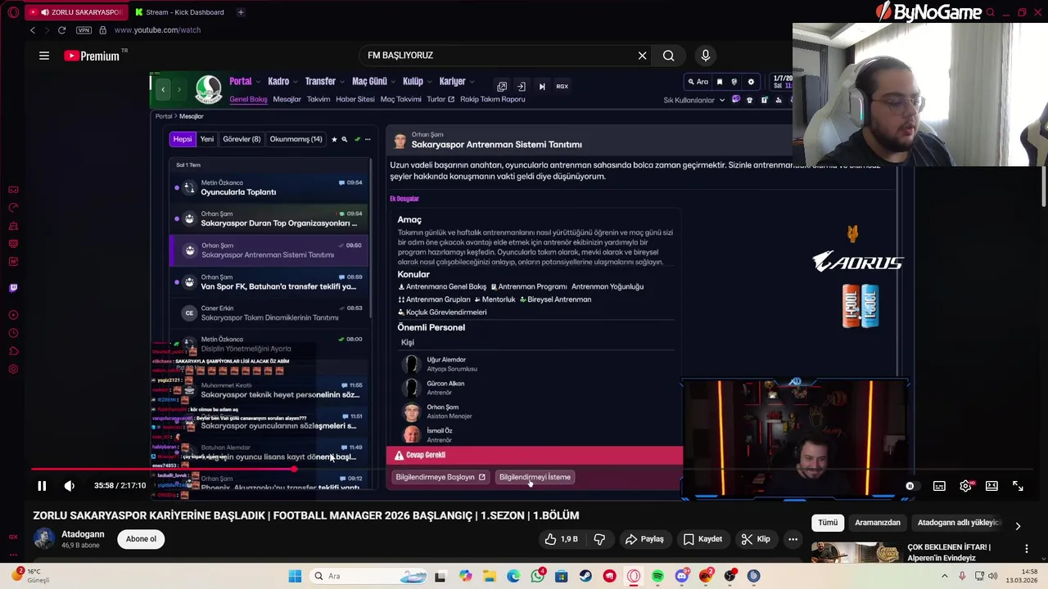Select the Okunmamış (14) filter

296,139
